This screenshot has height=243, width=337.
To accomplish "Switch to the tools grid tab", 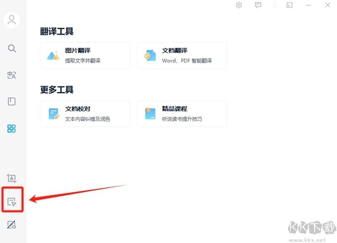I will point(12,128).
